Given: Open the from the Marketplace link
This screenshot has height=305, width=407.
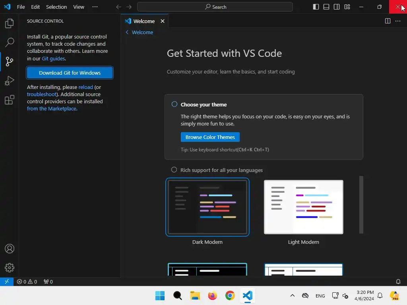Looking at the screenshot, I should [x=52, y=109].
